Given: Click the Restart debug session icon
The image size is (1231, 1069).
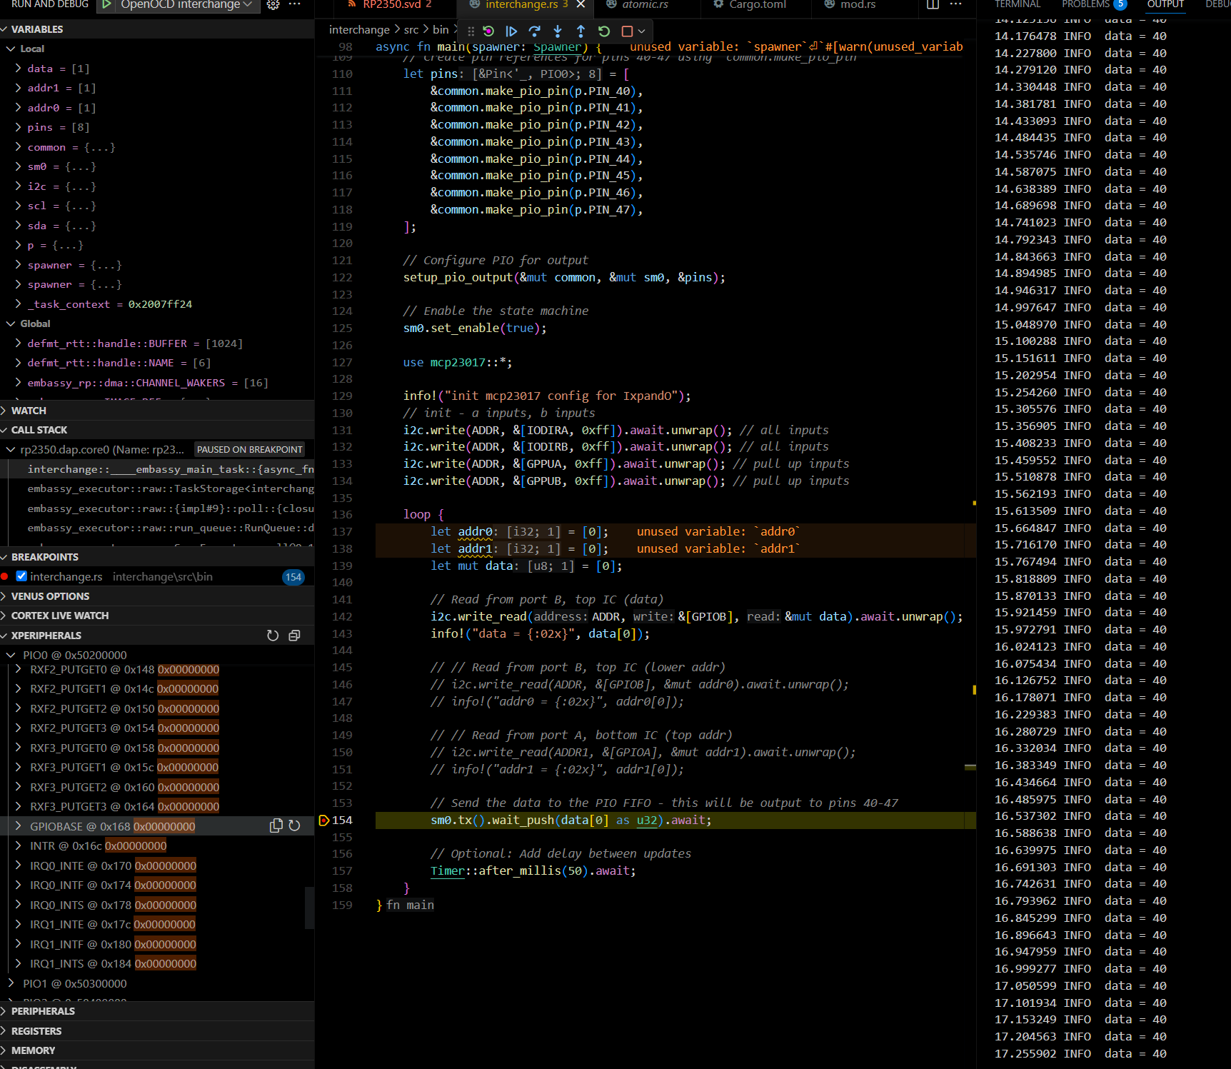Looking at the screenshot, I should (x=604, y=31).
